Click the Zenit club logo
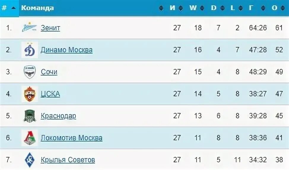 click(29, 27)
